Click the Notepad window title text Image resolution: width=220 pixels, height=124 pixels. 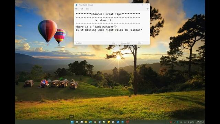86,5
